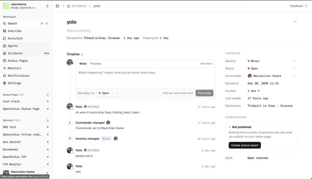
Task: Open the test-slack status page
Action: (x=26, y=101)
